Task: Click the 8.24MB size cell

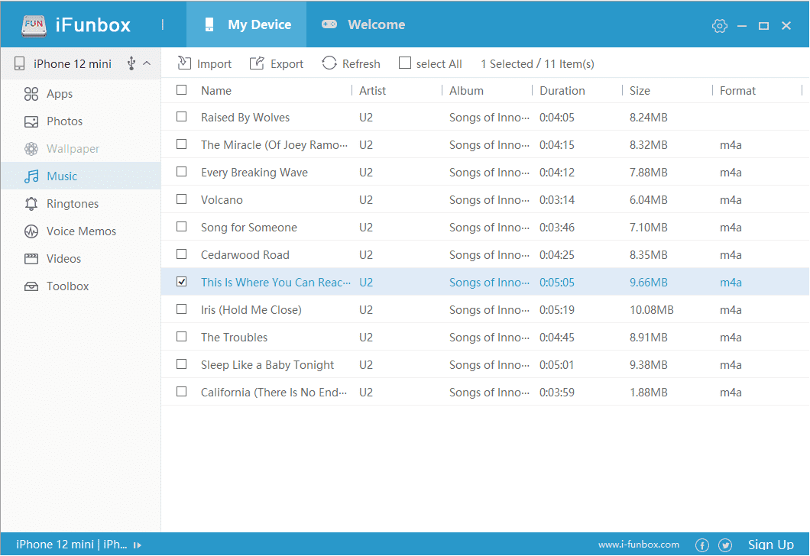Action: click(648, 118)
